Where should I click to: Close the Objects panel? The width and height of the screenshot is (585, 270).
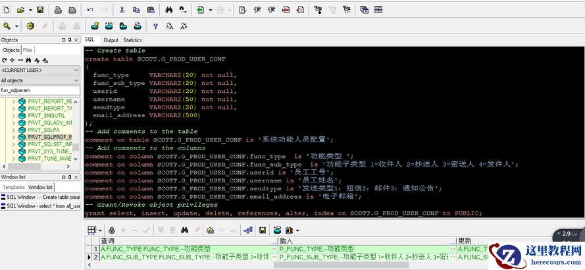point(76,40)
